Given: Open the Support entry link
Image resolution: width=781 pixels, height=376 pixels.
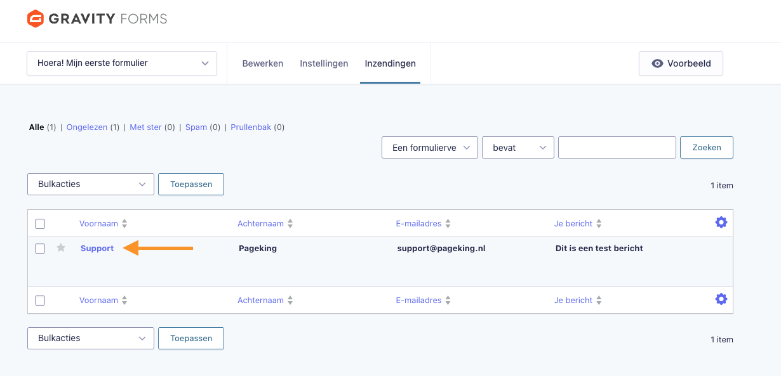Looking at the screenshot, I should [x=97, y=249].
